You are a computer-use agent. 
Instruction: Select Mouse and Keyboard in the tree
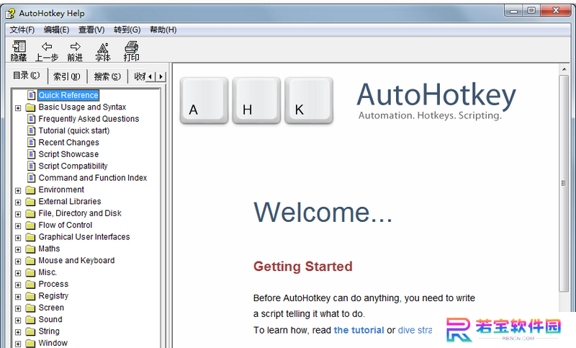click(x=76, y=260)
